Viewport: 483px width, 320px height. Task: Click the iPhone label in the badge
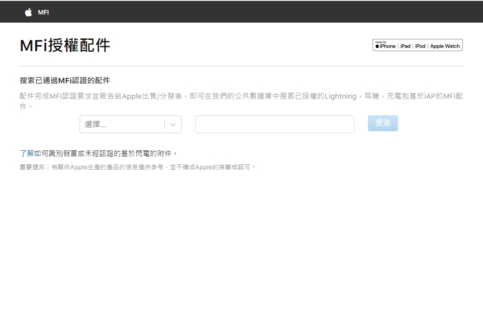387,46
